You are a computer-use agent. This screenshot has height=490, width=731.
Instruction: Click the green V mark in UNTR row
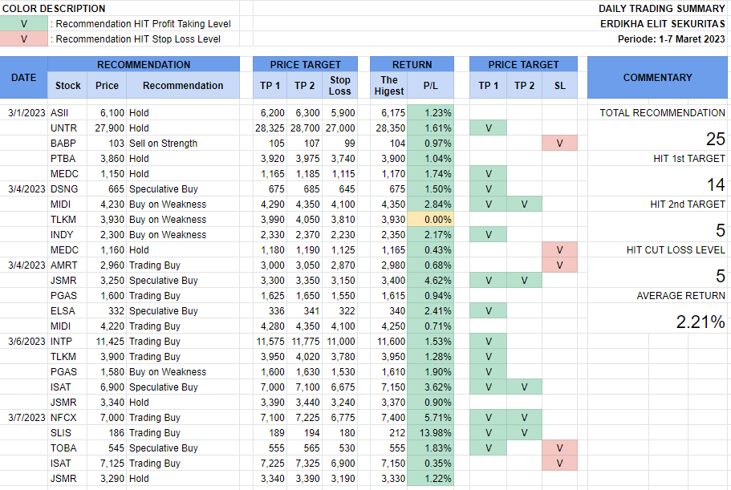pos(488,128)
